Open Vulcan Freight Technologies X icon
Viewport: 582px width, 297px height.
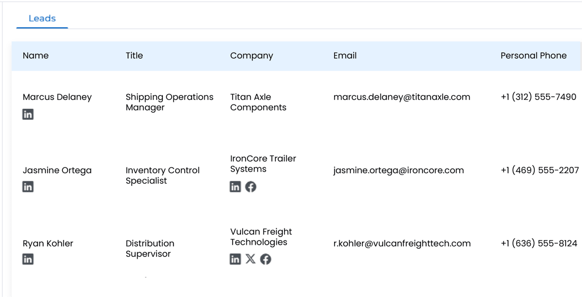(x=250, y=259)
